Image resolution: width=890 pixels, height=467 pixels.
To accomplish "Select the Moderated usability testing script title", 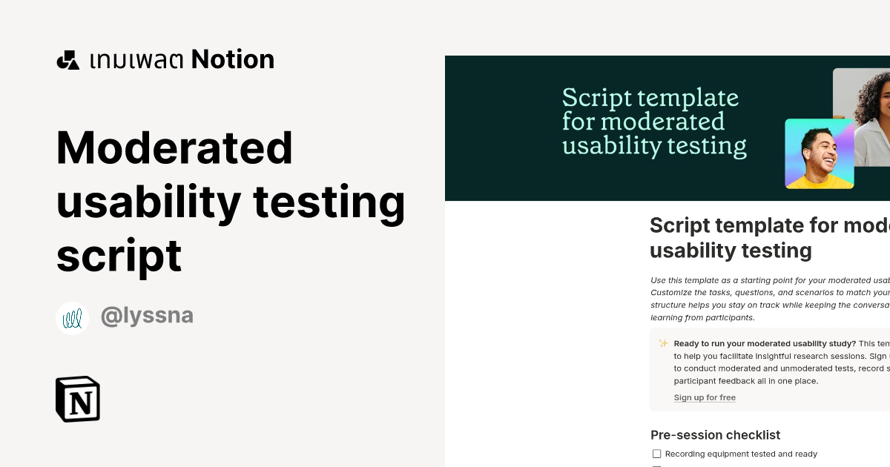I will point(230,202).
